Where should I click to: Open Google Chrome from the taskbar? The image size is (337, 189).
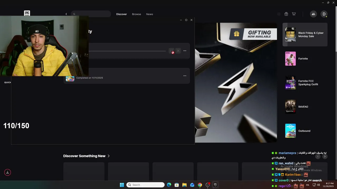pos(200,185)
